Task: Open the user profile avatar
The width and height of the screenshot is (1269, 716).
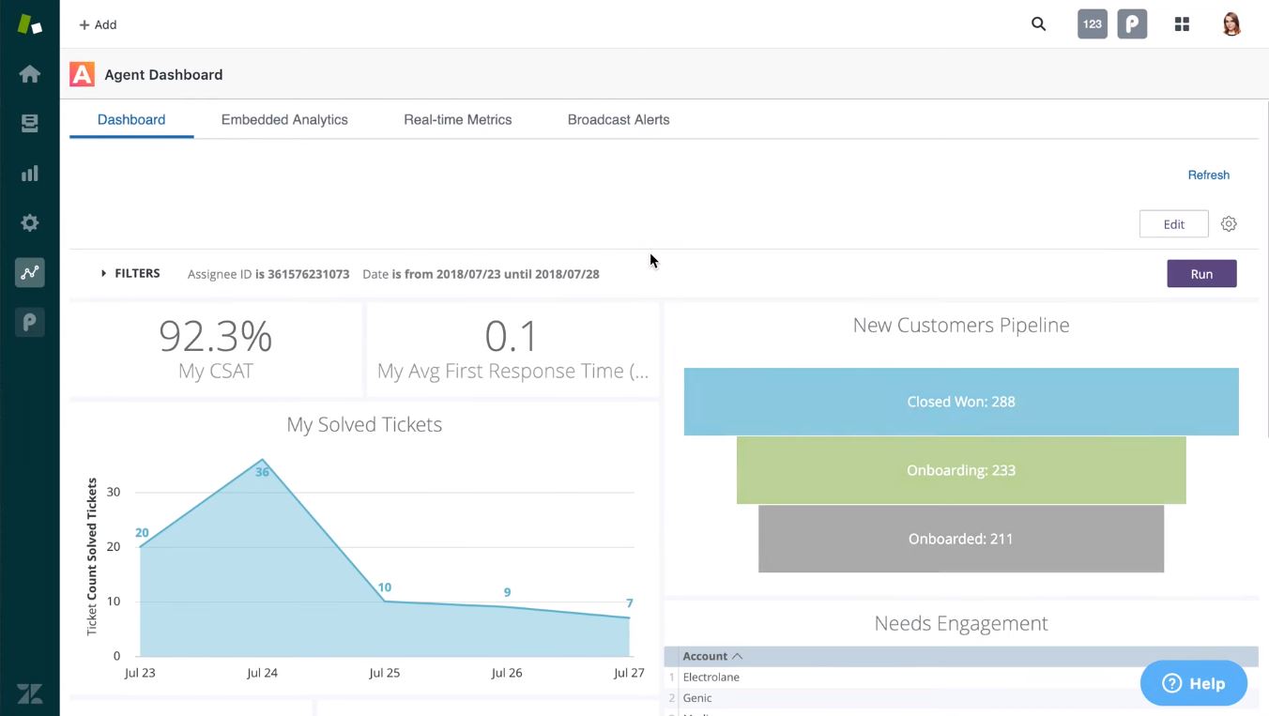Action: pyautogui.click(x=1231, y=24)
